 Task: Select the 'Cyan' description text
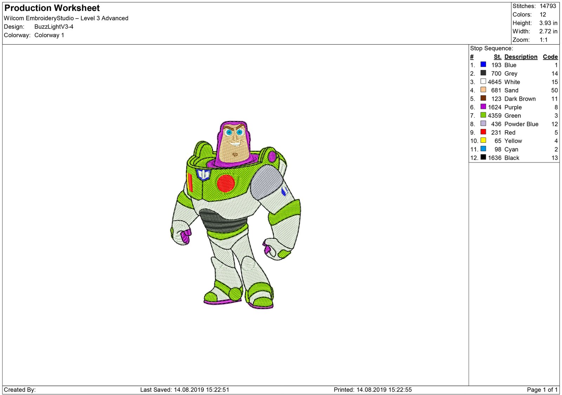(511, 149)
